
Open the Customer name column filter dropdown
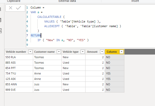pyautogui.click(x=59, y=52)
